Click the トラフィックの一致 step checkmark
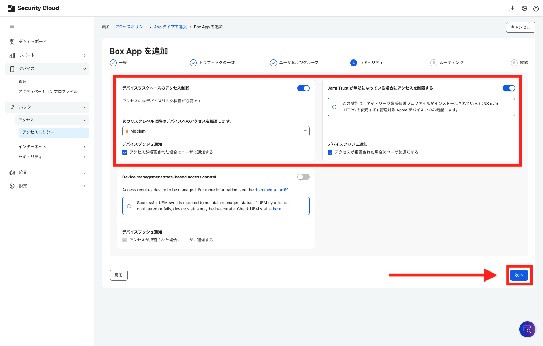 (x=193, y=63)
